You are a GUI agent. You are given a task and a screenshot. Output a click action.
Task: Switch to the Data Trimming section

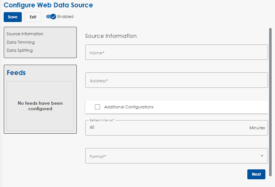[x=21, y=42]
